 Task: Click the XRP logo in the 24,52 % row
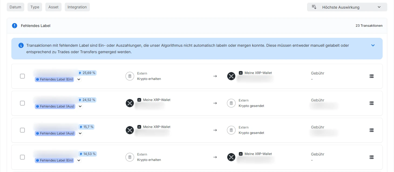(130, 103)
